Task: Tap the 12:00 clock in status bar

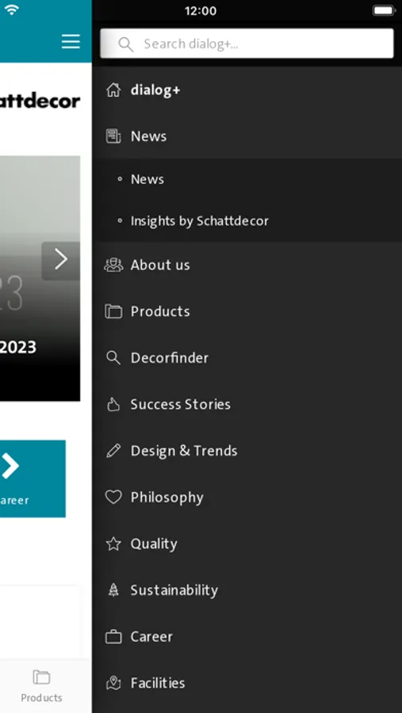Action: click(x=201, y=10)
